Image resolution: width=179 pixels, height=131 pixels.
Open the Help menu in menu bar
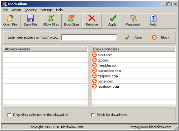59,10
